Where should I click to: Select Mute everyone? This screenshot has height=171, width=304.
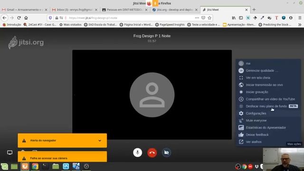pos(268,120)
